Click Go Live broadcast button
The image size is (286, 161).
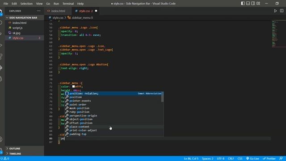[x=252, y=158]
